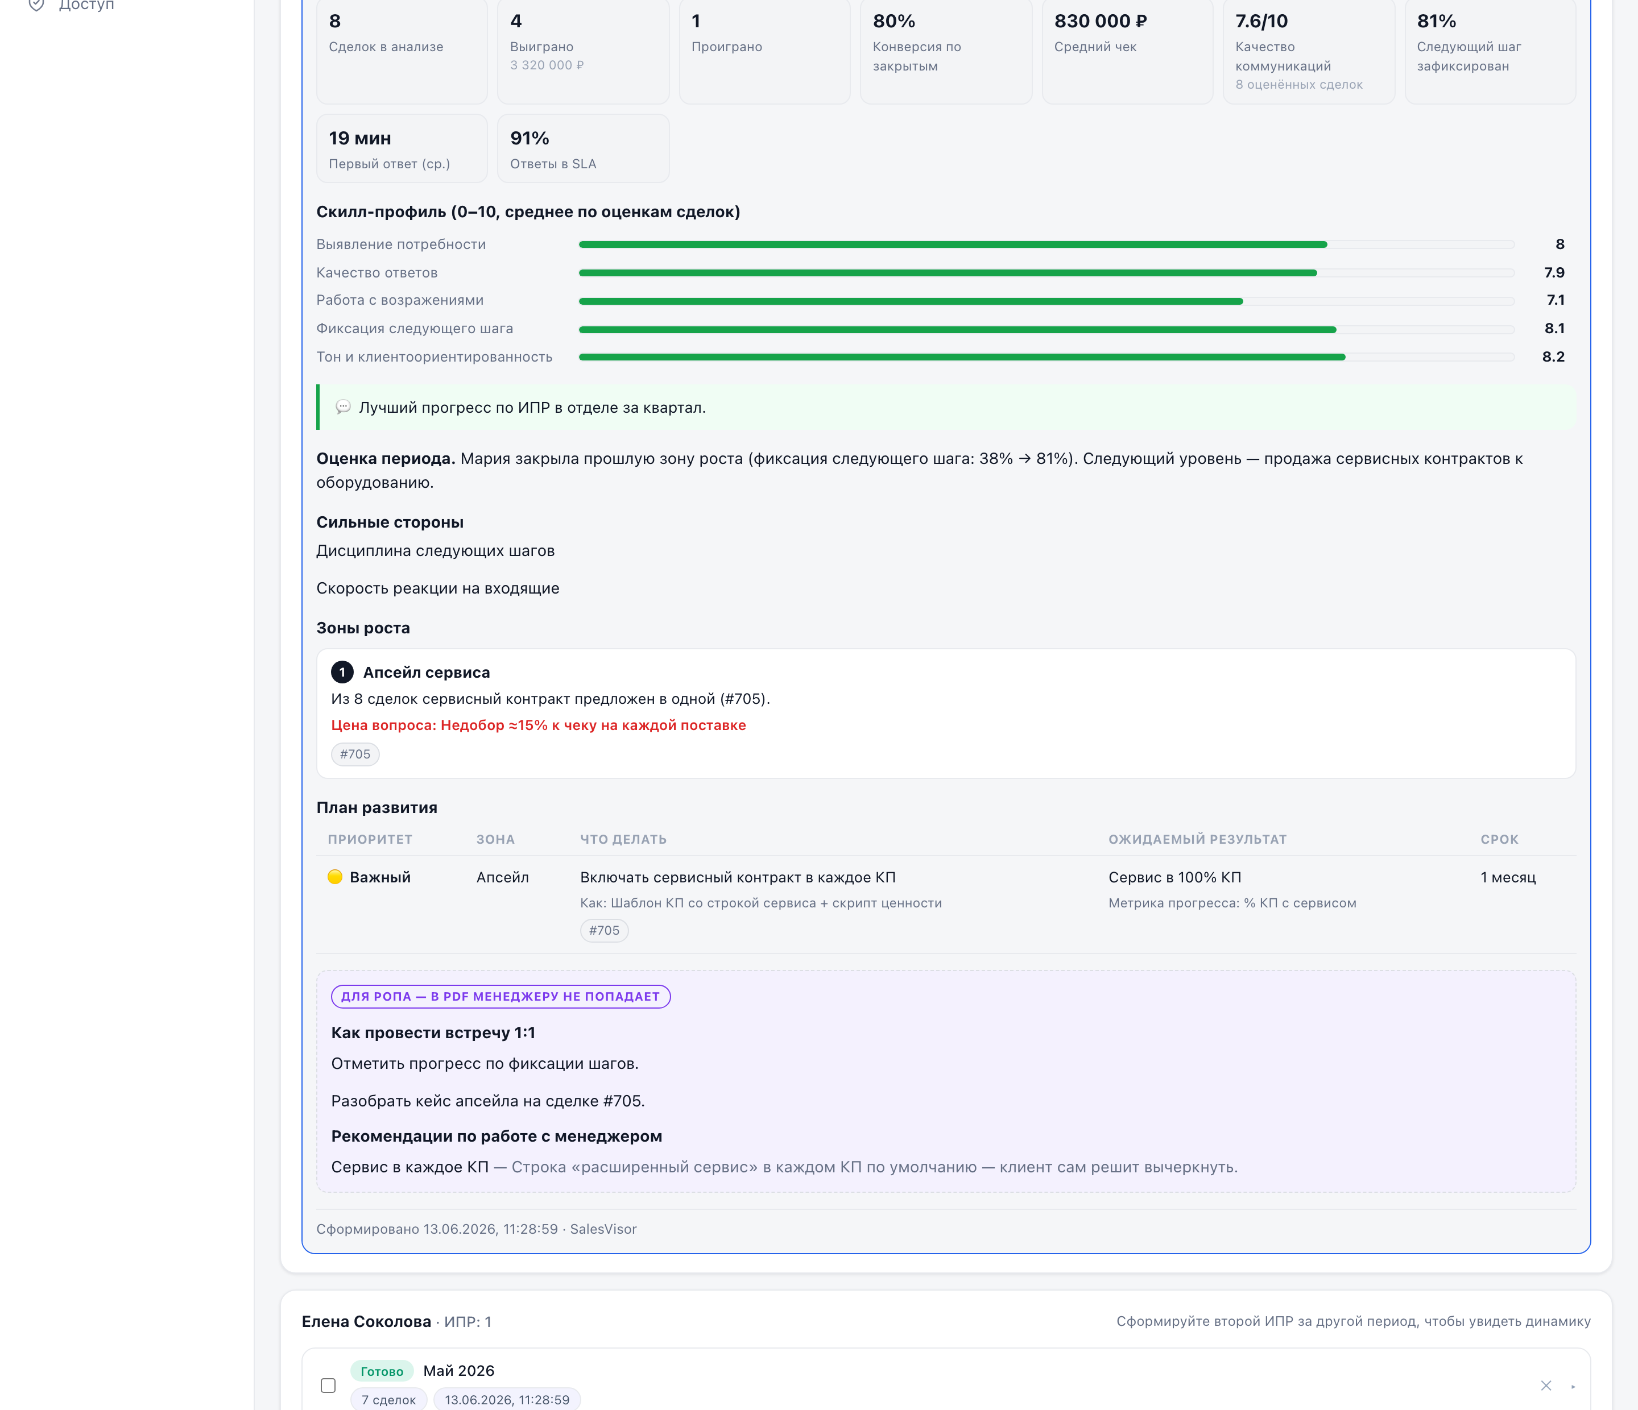Click the green Готово status badge
Image resolution: width=1638 pixels, height=1410 pixels.
pos(382,1371)
